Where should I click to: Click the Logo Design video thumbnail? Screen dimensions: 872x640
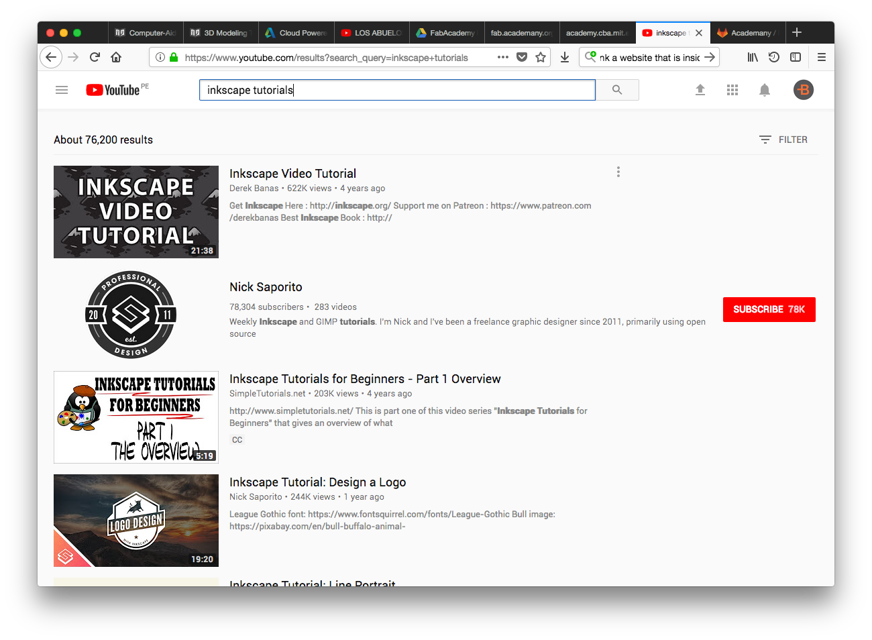click(136, 521)
